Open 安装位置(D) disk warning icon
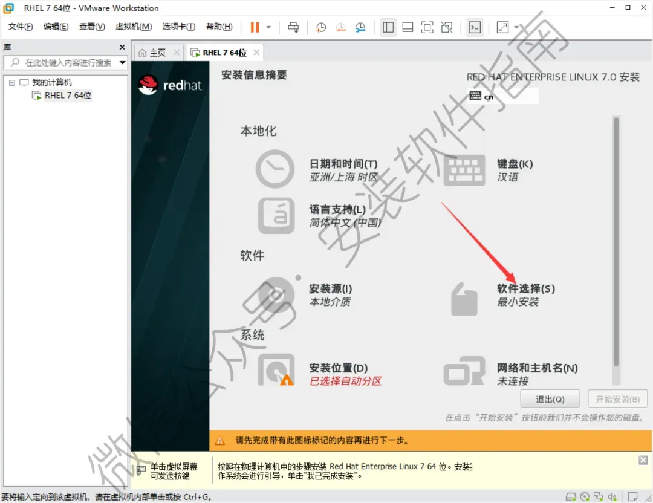Image resolution: width=653 pixels, height=503 pixels. coord(276,370)
